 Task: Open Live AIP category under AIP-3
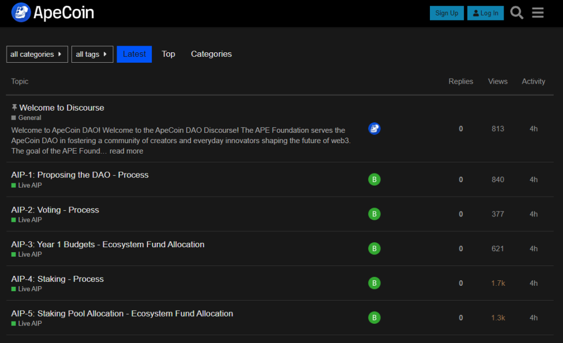pos(26,254)
